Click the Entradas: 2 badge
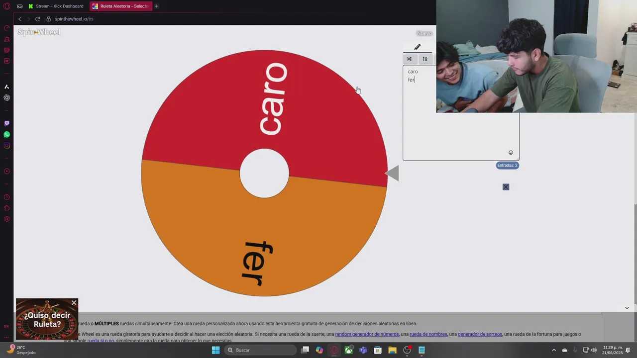 tap(507, 166)
